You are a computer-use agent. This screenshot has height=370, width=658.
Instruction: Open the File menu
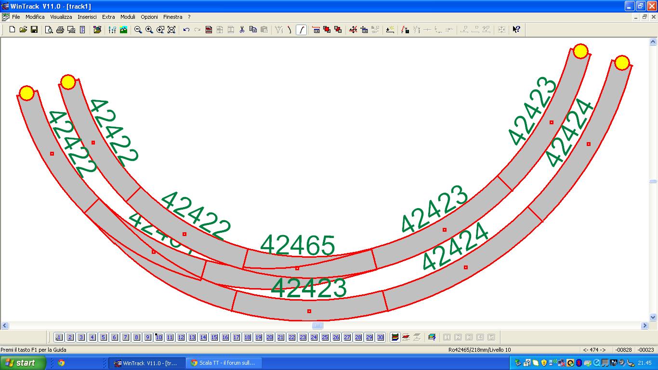click(x=16, y=17)
